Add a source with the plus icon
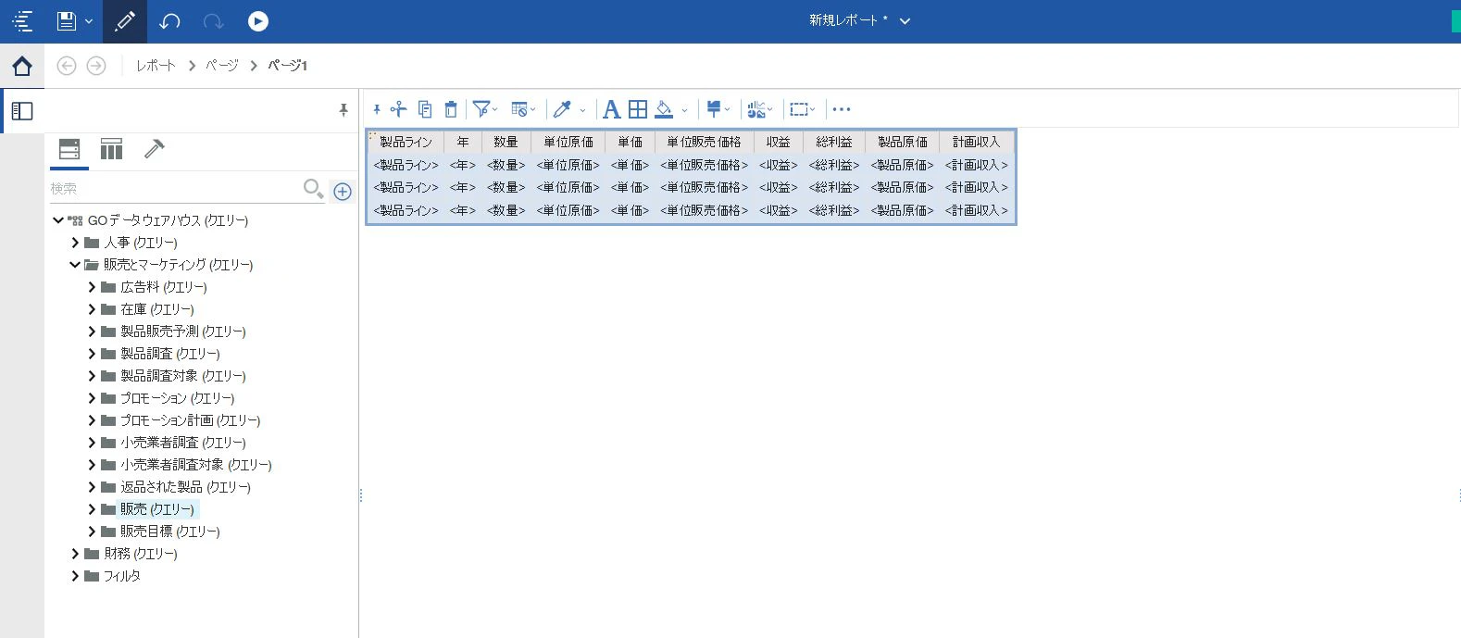 [343, 192]
